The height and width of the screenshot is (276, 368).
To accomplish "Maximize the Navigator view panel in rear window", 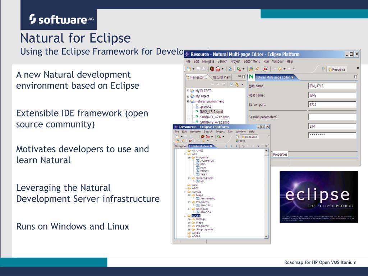I will (x=243, y=77).
